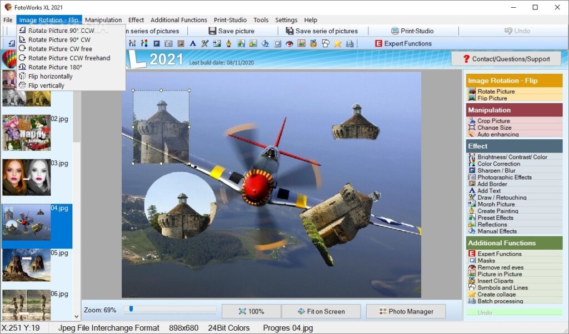The height and width of the screenshot is (334, 569).
Task: Click the thumbnail list scroll-down arrow
Action: (77, 316)
